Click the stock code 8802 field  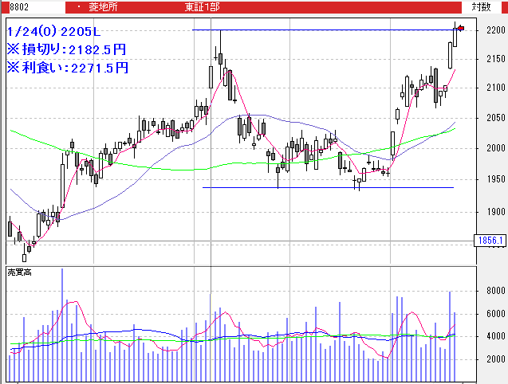[11, 6]
